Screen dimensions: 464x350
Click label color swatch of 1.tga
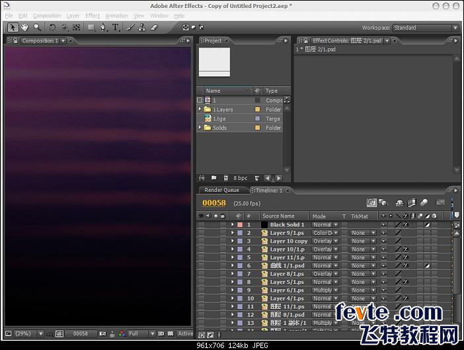tap(258, 118)
